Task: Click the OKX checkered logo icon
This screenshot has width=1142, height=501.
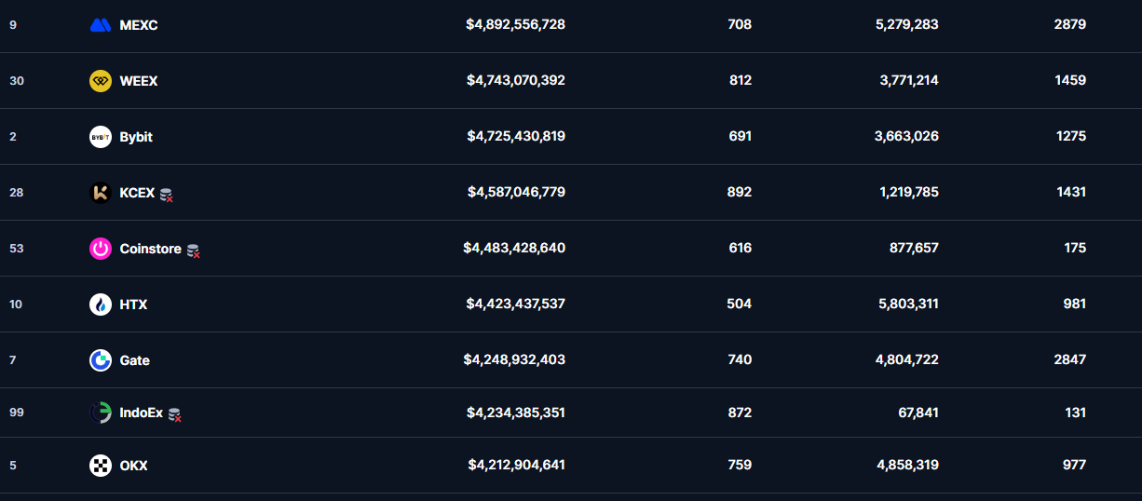Action: coord(101,466)
